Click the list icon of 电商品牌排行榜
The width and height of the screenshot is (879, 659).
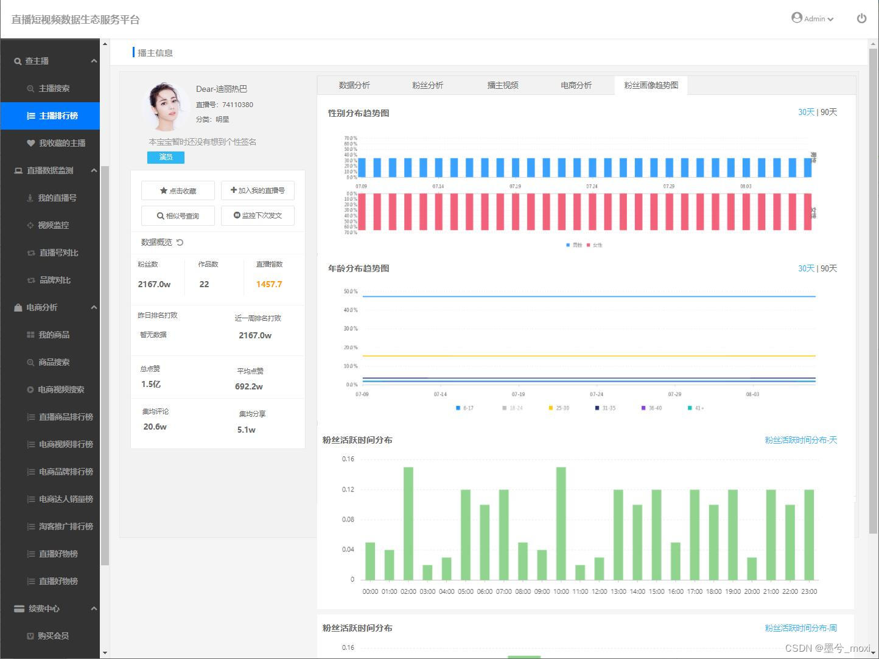click(31, 472)
